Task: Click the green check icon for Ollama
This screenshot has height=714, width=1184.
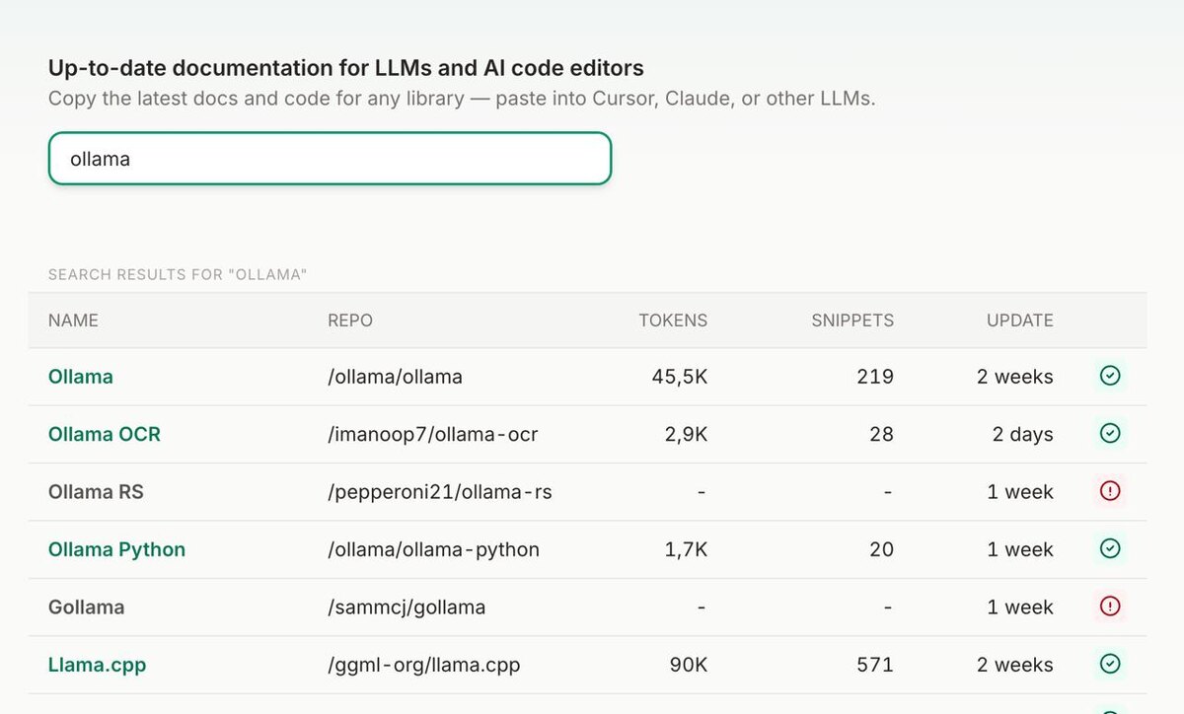Action: 1110,376
